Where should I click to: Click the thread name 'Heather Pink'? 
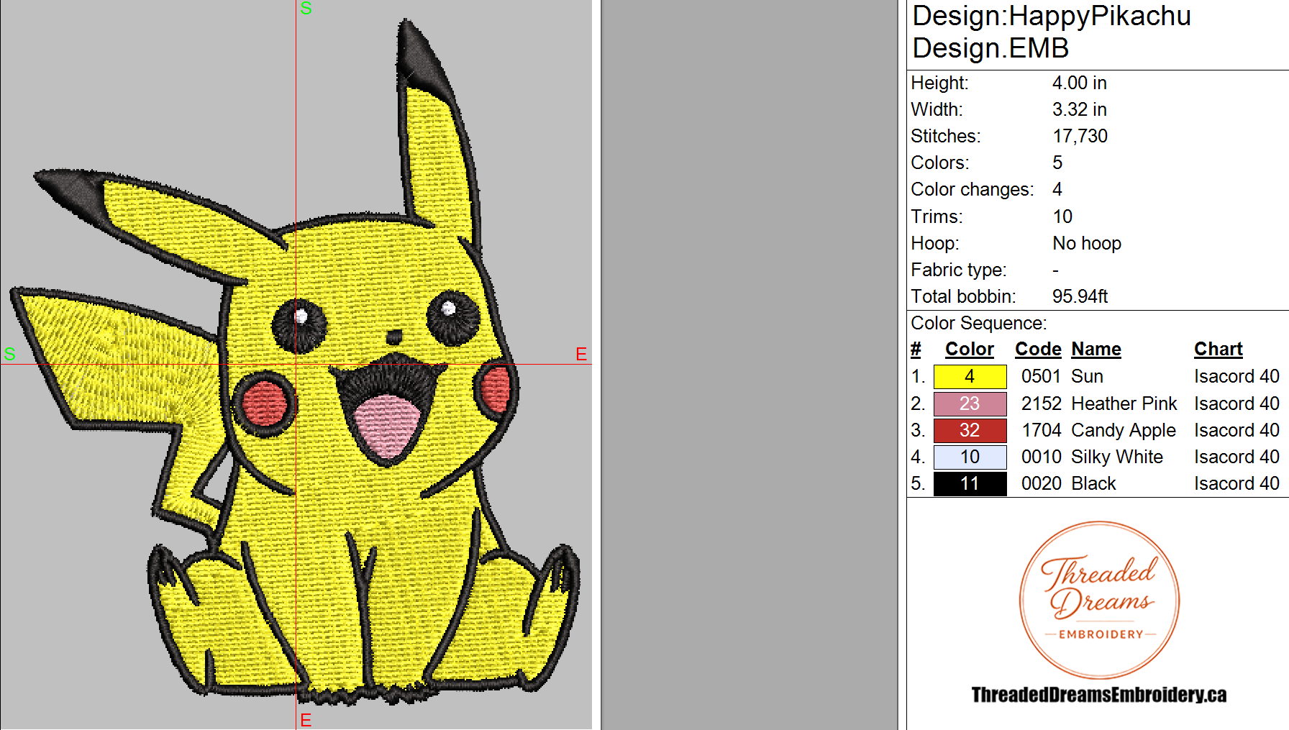point(1124,403)
